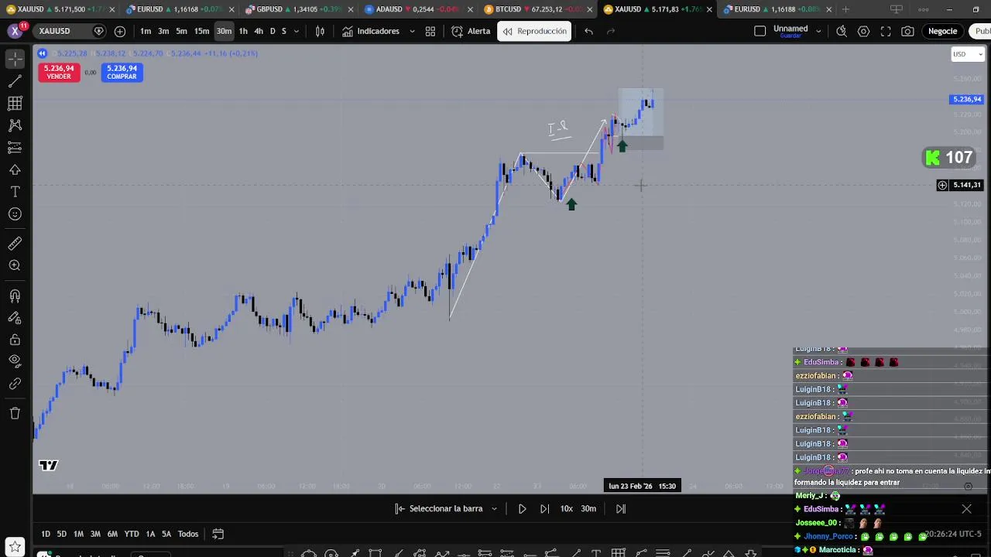
Task: Remove drawings with trash icon
Action: click(x=15, y=413)
